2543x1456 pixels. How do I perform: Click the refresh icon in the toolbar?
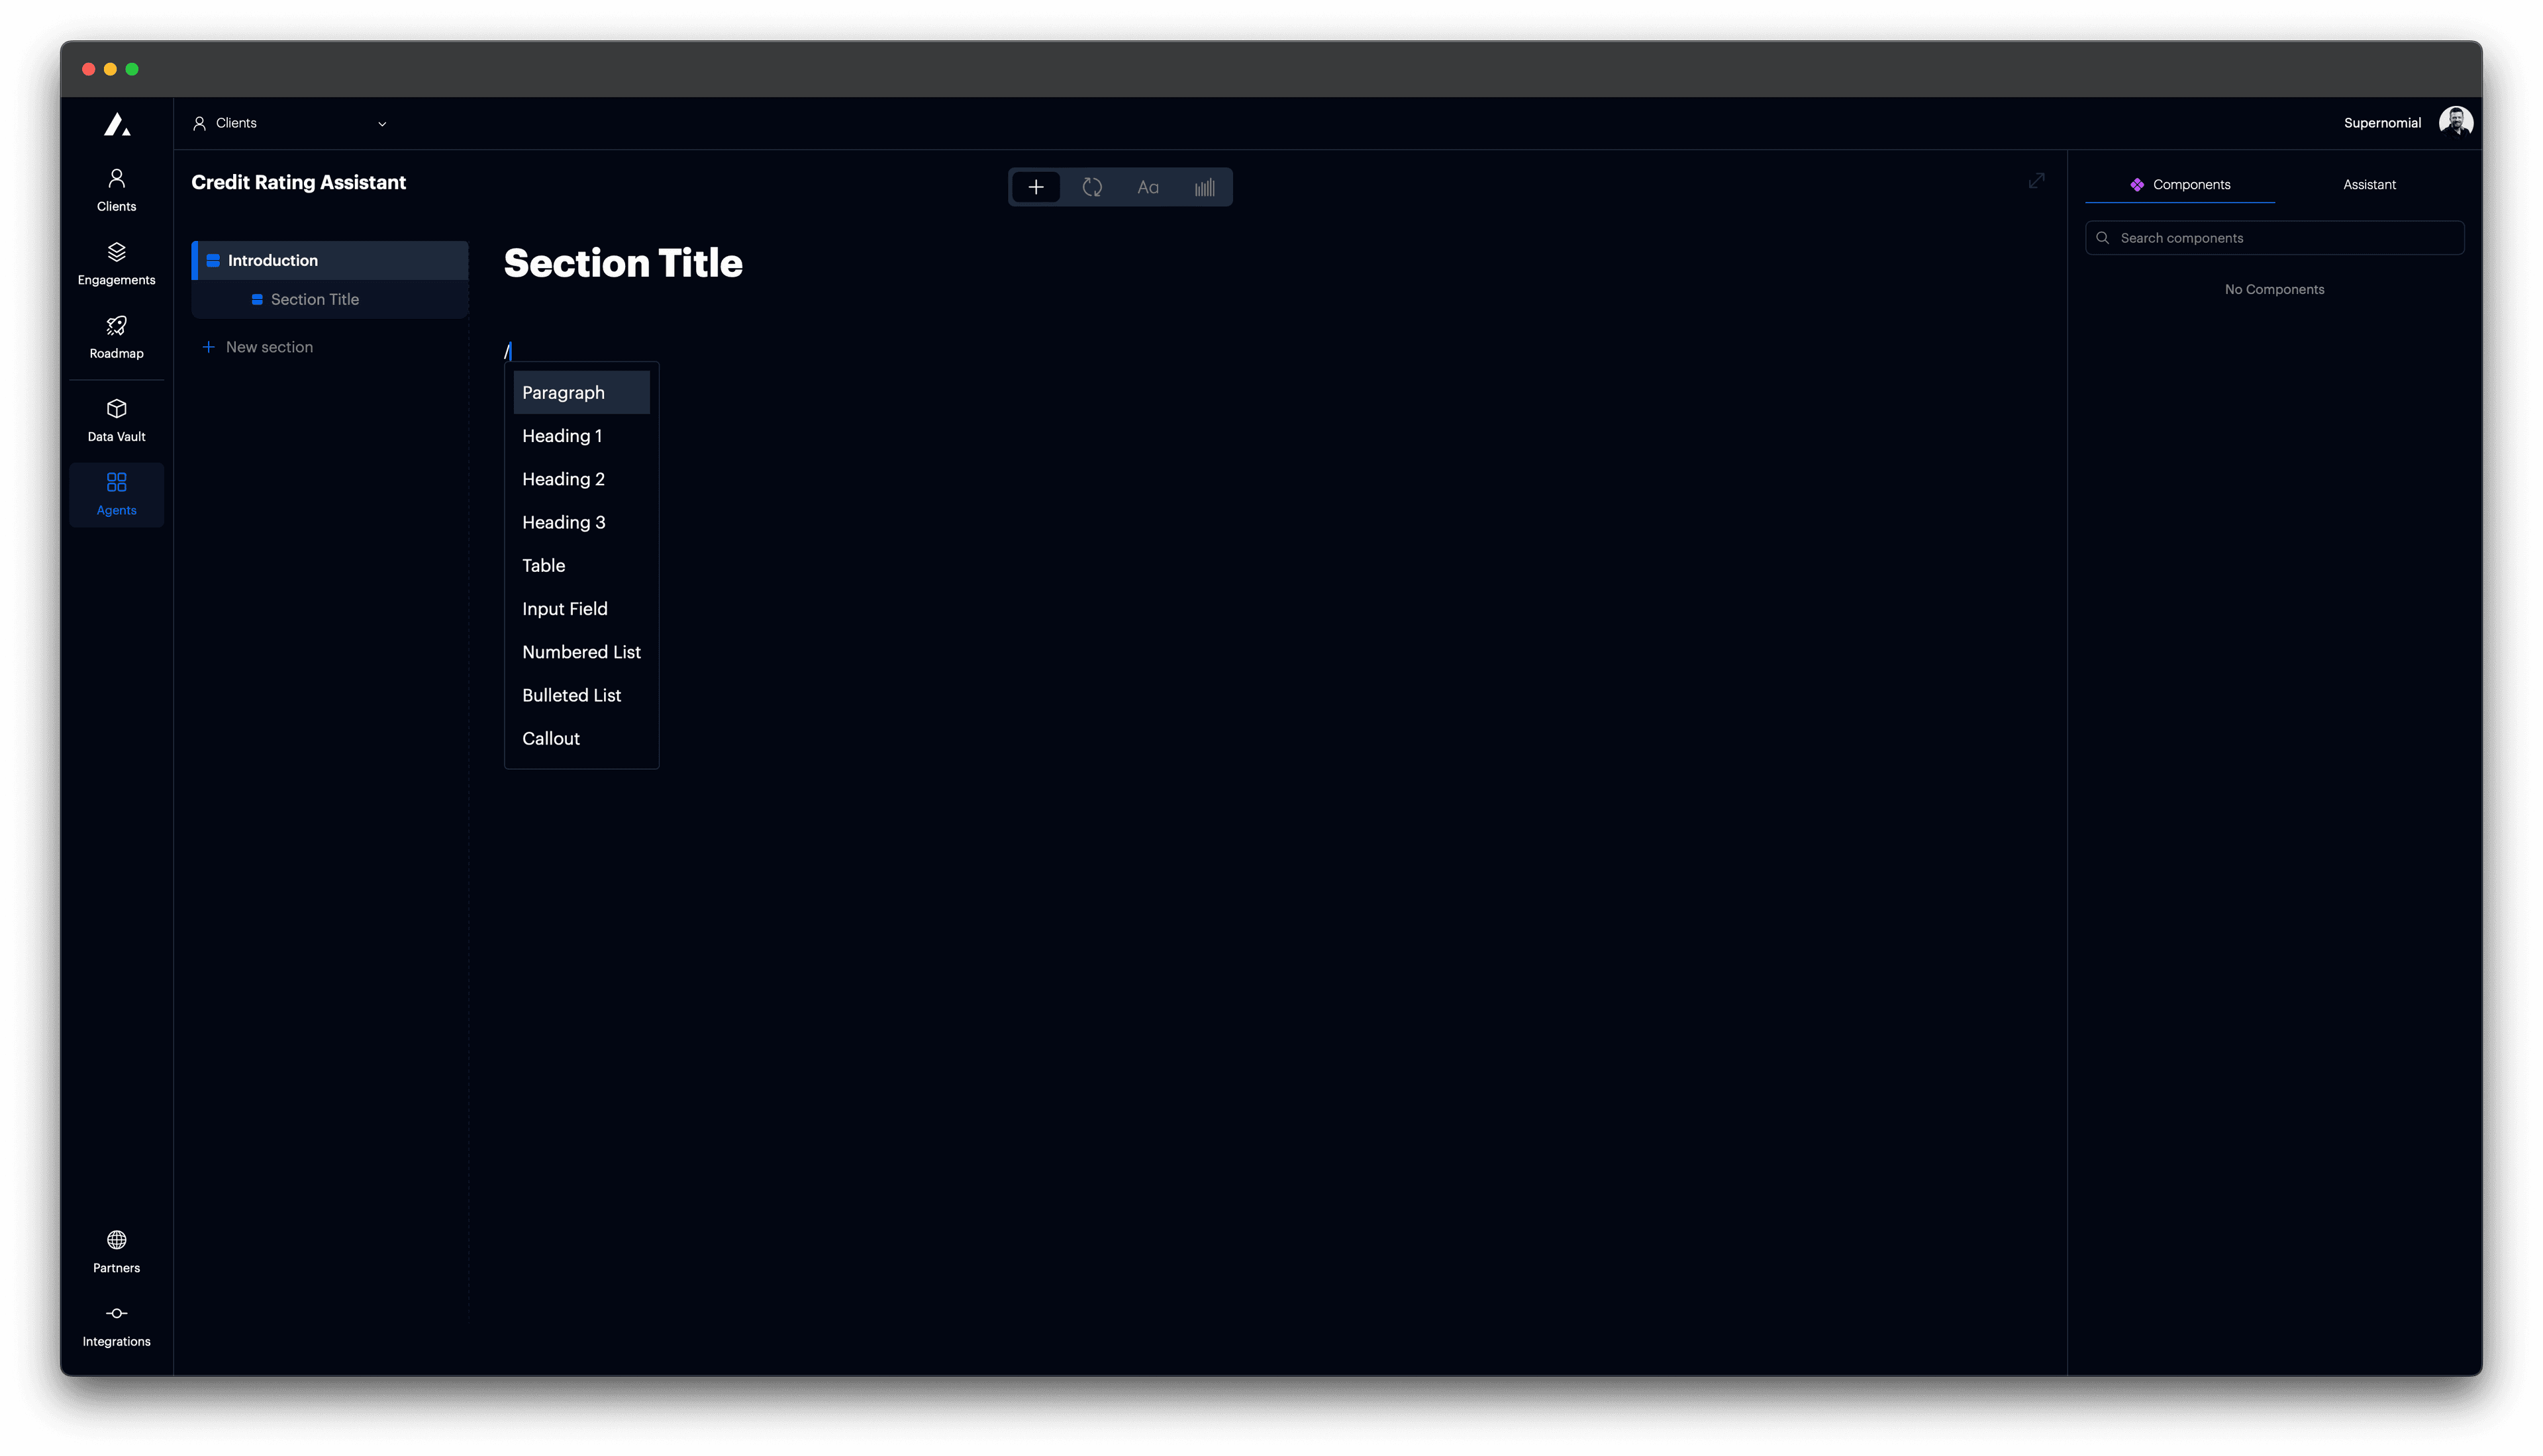click(x=1093, y=186)
